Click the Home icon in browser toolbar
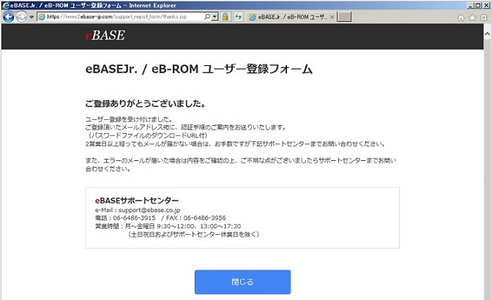The height and width of the screenshot is (300, 492). [461, 18]
